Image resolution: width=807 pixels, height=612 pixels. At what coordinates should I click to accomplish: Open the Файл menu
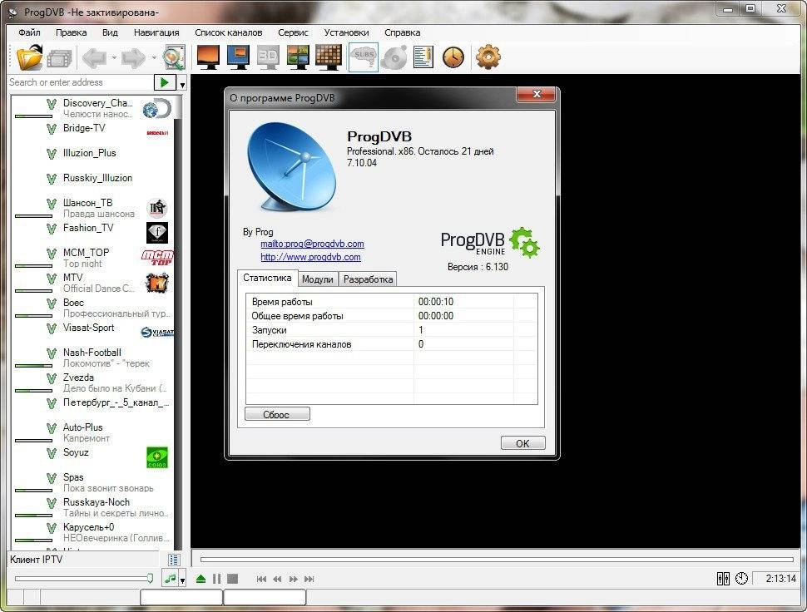pyautogui.click(x=29, y=32)
